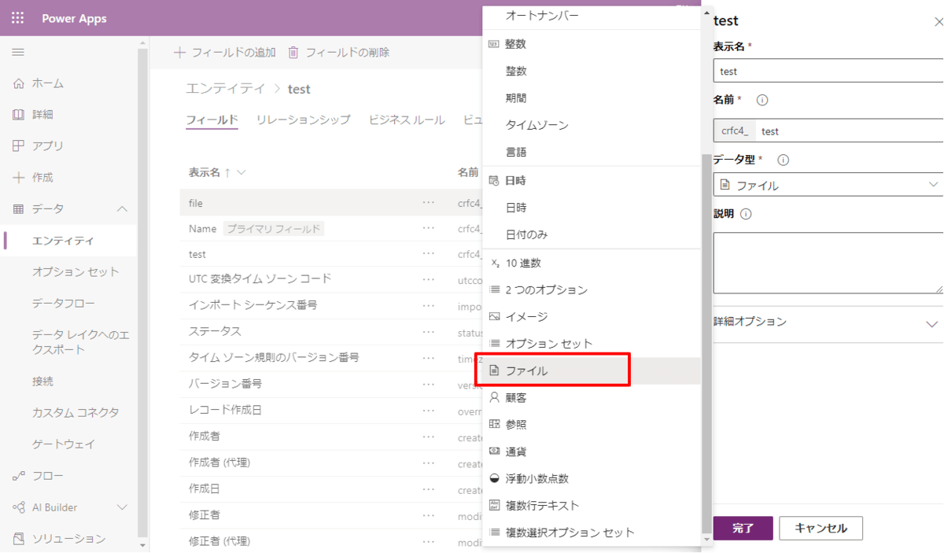Screen dimensions: 944x553
Task: Open 詳細 in the sidebar
Action: (42, 114)
